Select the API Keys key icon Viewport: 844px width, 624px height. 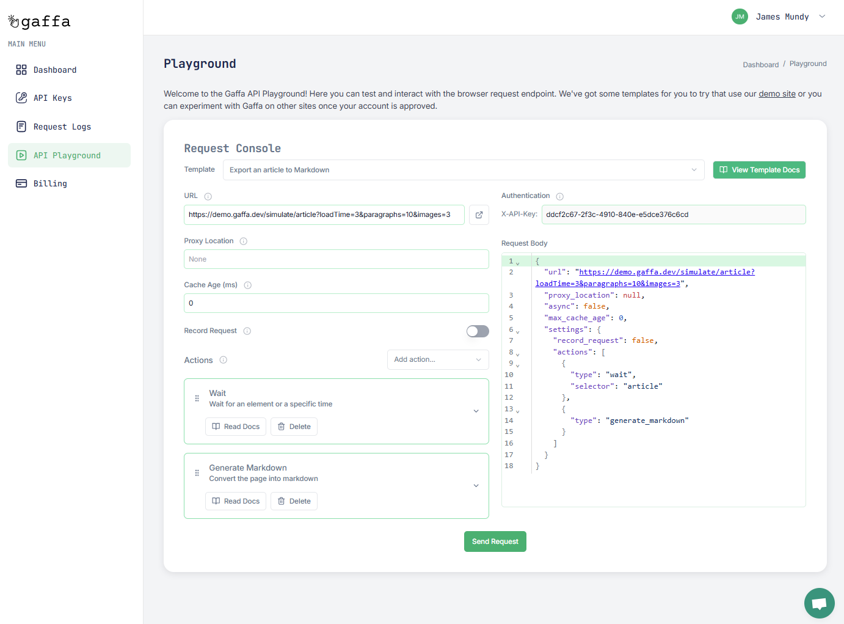(21, 97)
